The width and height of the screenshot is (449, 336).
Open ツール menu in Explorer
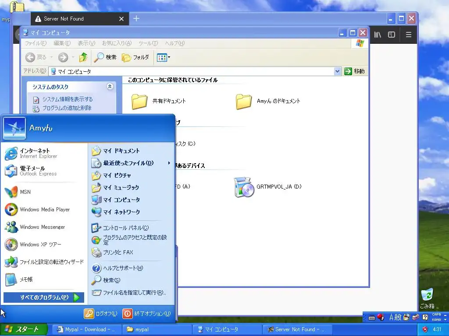[148, 43]
